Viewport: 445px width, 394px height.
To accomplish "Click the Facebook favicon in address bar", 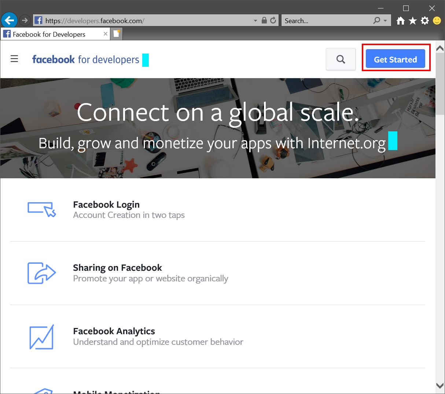I will [x=38, y=21].
